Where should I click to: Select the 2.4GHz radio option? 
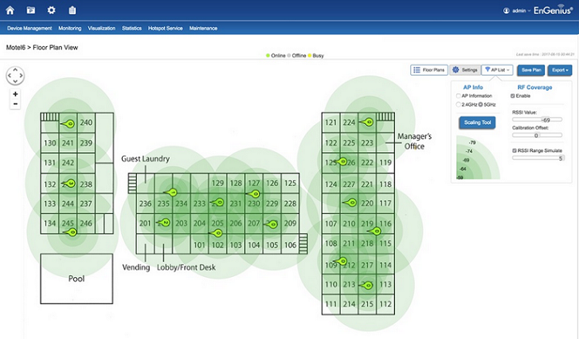[x=459, y=104]
